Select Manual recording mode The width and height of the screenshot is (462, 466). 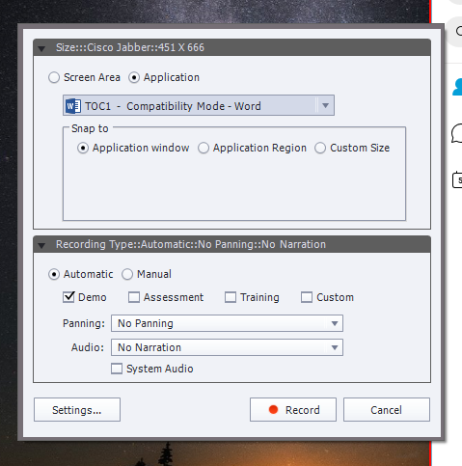click(x=127, y=274)
